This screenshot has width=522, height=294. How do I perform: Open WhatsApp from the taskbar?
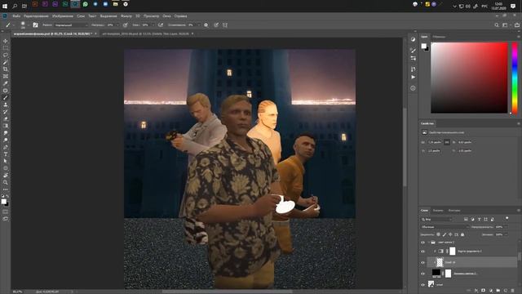point(85,4)
